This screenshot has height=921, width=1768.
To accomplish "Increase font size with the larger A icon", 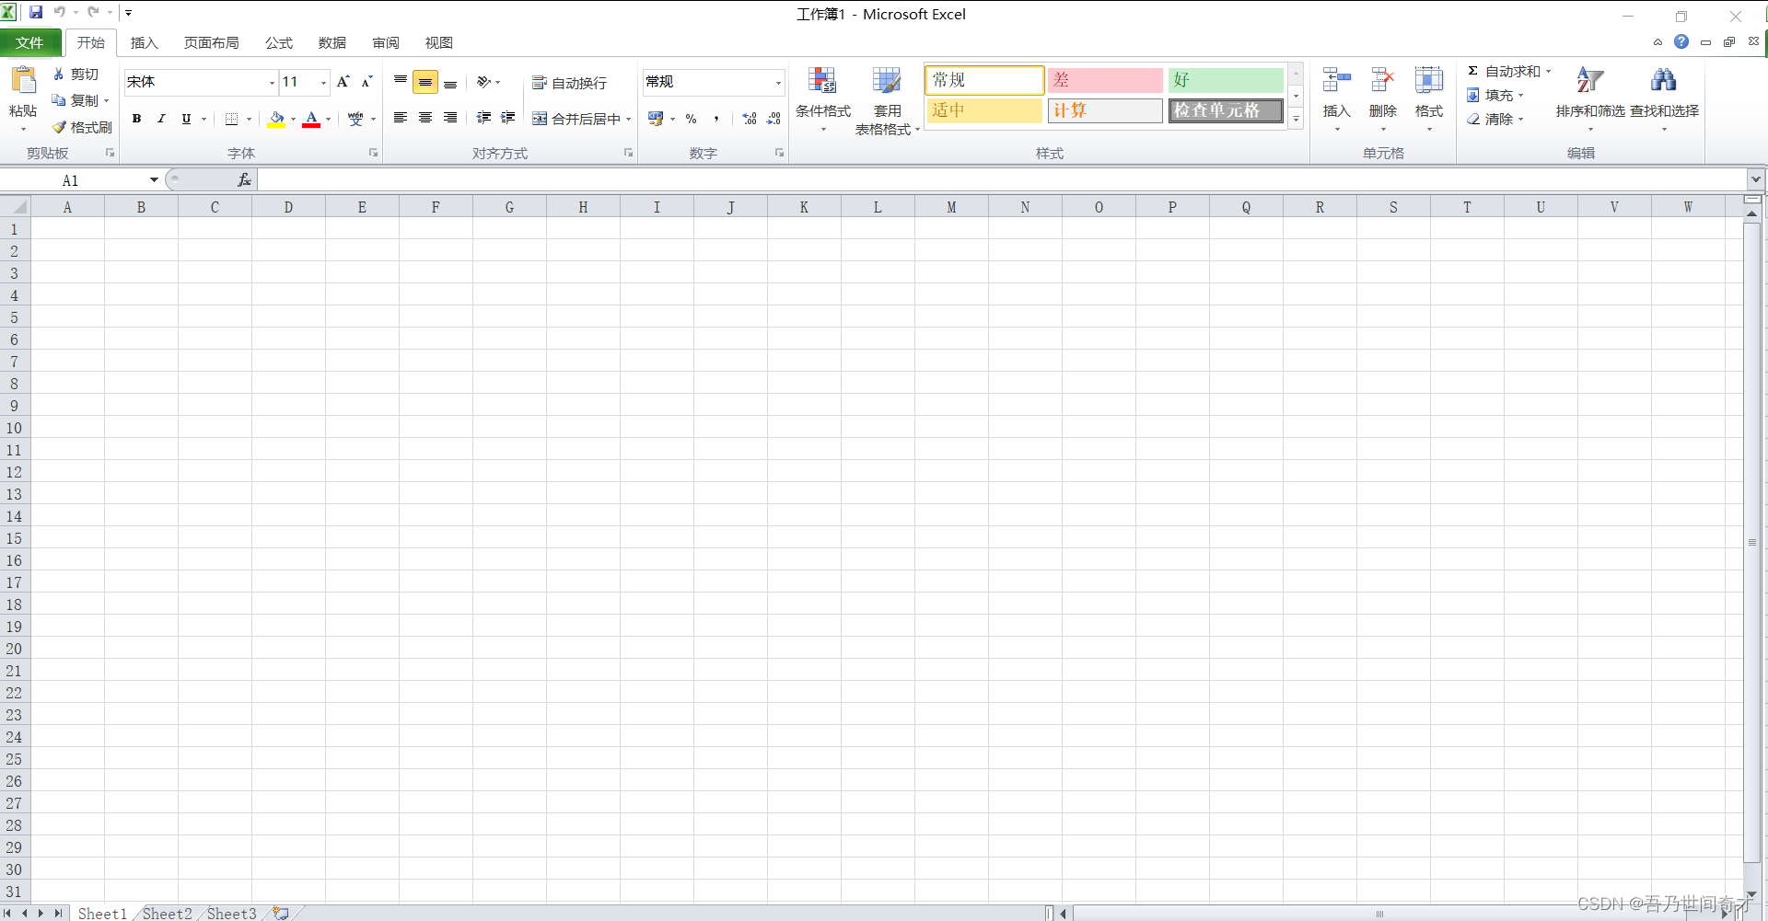I will (x=343, y=82).
